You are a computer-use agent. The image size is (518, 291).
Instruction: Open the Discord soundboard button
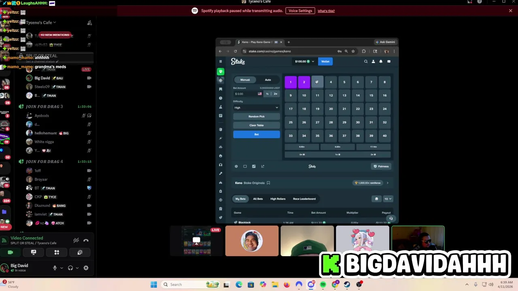point(80,252)
